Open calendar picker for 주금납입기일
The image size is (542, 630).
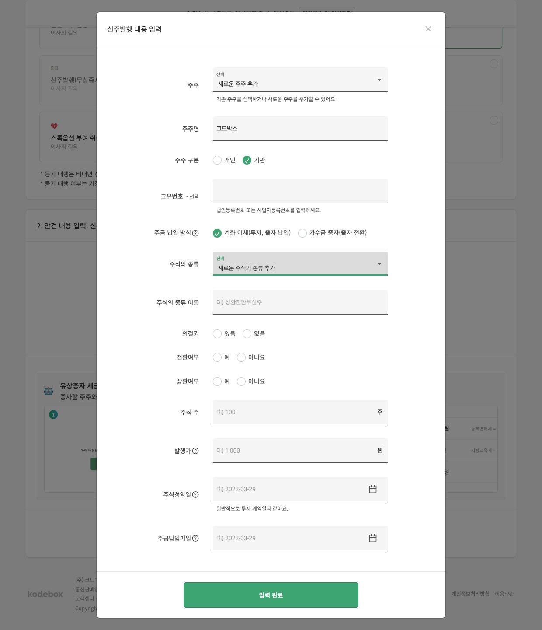point(373,538)
